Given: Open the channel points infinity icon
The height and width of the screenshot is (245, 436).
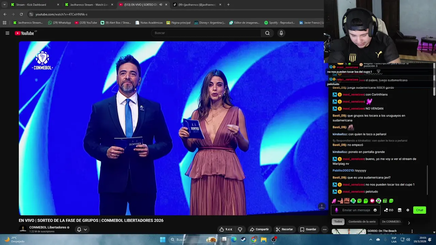Looking at the screenshot, I should click(x=388, y=210).
